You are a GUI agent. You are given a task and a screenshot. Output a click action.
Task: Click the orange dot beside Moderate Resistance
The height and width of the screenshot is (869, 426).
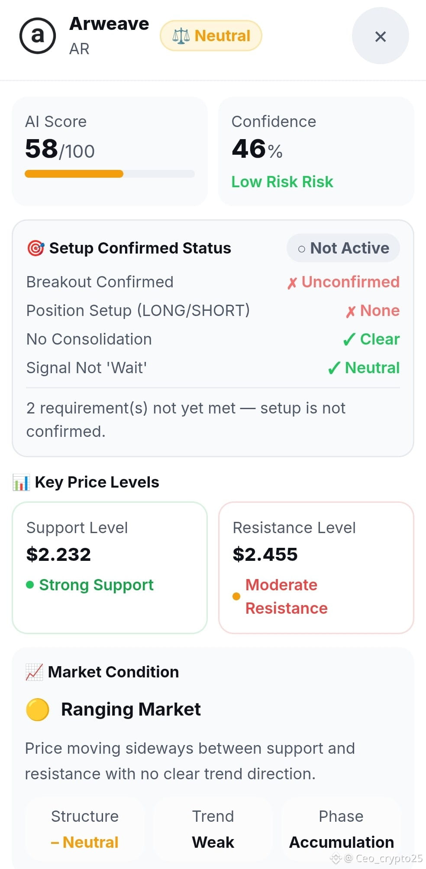click(236, 596)
